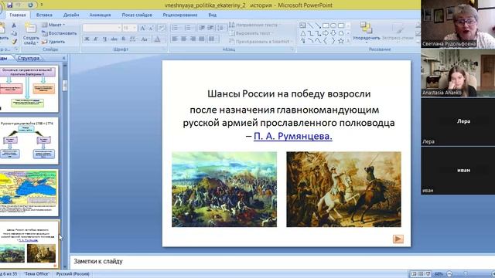Click the bulleted list icon
The image size is (495, 278).
tap(176, 28)
